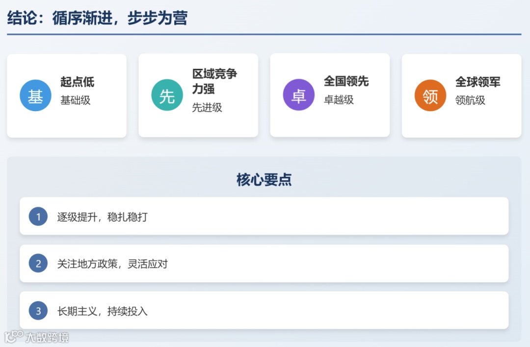This screenshot has height=347, width=530.
Task: Click the blue 基 circle icon
Action: (x=35, y=95)
